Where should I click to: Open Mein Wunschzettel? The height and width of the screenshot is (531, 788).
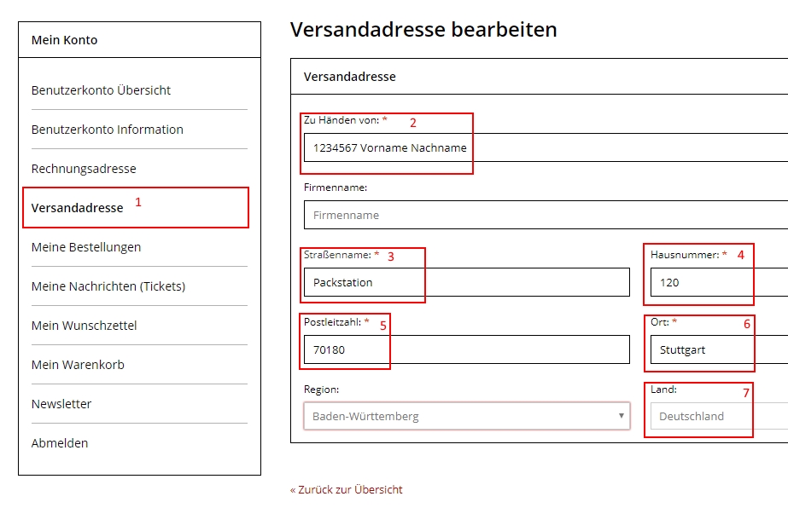coord(84,326)
